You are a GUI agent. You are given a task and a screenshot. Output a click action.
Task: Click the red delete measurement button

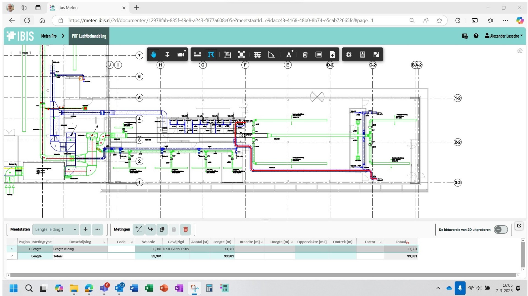click(186, 229)
